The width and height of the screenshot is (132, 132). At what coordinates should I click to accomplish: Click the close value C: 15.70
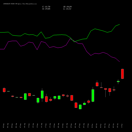[46, 7]
